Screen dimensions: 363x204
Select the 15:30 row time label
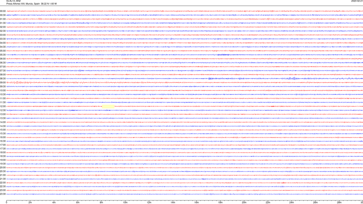click(x=3, y=133)
